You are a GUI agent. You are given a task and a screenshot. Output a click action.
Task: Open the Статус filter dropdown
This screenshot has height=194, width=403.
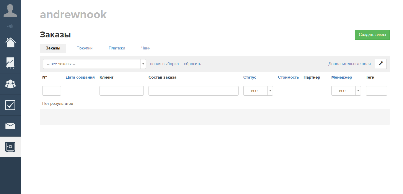coord(258,91)
